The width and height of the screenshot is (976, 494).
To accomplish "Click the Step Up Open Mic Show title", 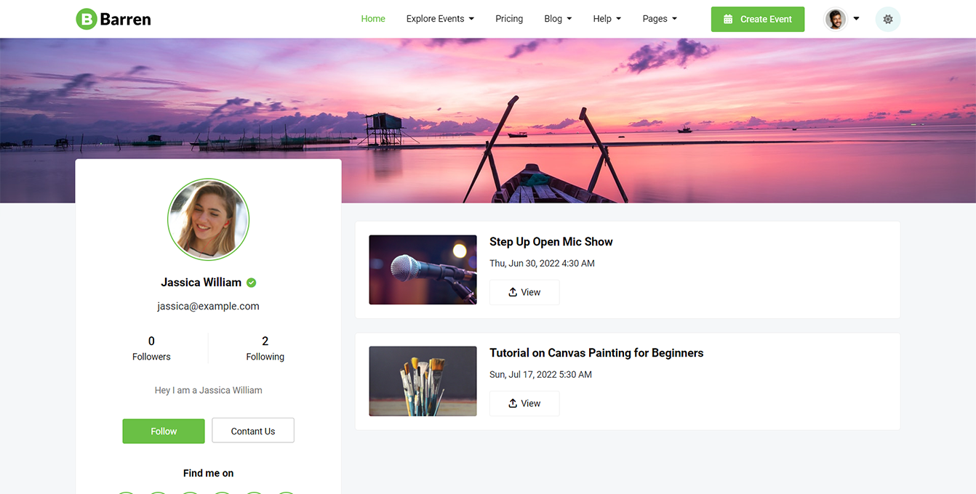I will point(551,242).
